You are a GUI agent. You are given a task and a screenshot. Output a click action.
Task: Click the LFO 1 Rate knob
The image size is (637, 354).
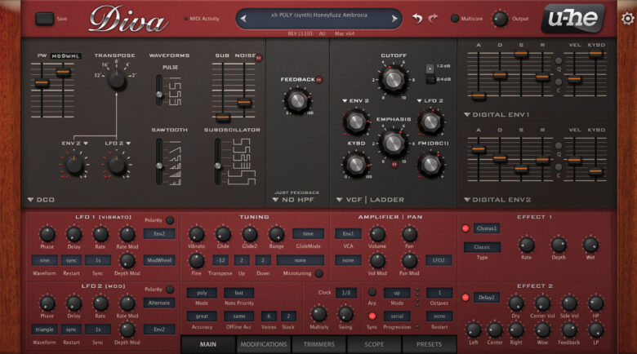point(100,234)
